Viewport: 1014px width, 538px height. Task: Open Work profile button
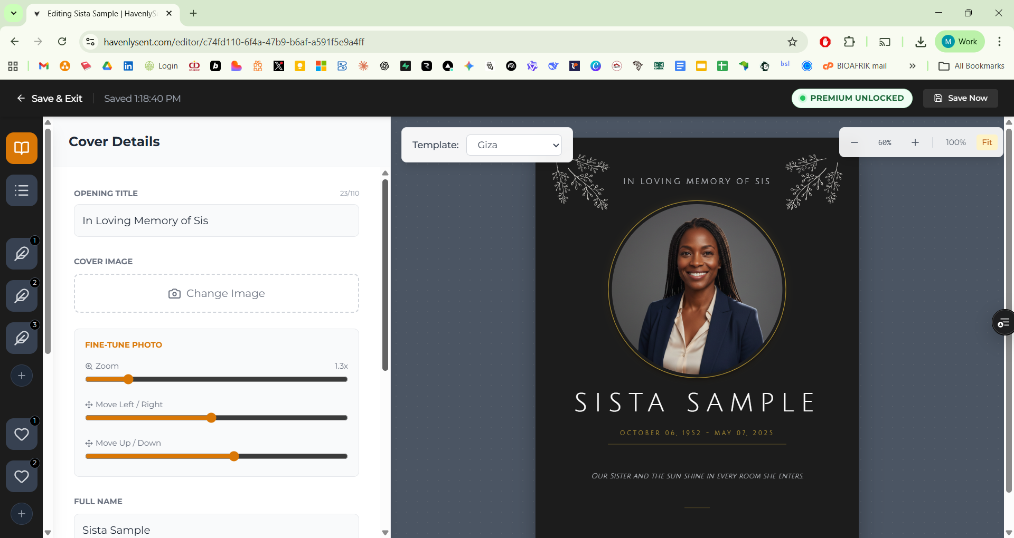point(960,42)
